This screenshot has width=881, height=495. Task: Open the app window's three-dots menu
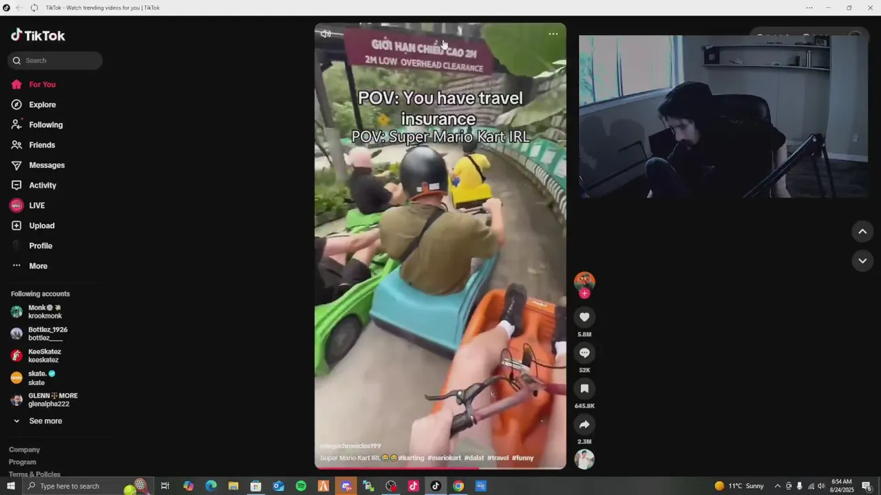809,8
